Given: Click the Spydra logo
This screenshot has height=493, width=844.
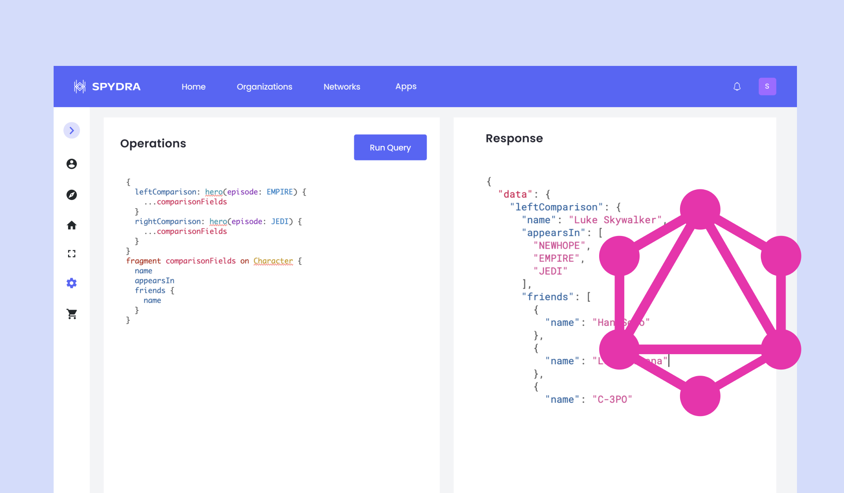Looking at the screenshot, I should tap(107, 87).
